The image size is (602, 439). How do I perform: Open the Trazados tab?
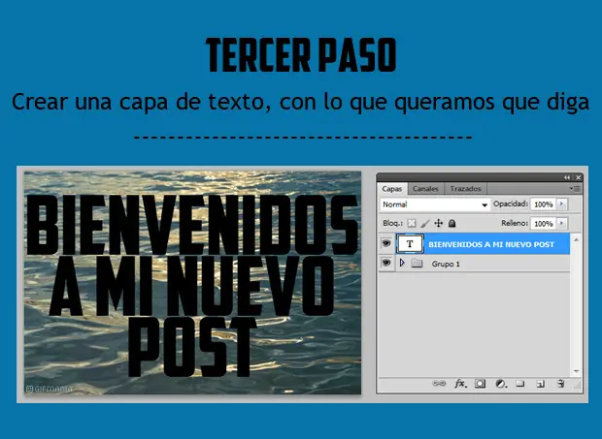pyautogui.click(x=465, y=188)
